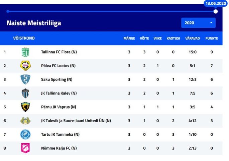Screen dimensions: 229x161
Task: Open the Nõmme Kalju FC (N) team link
Action: coord(59,148)
